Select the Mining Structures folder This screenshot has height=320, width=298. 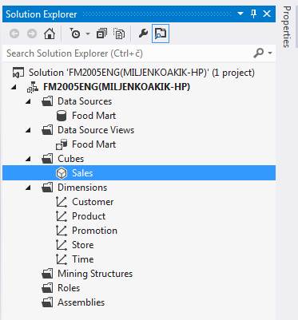(x=95, y=274)
